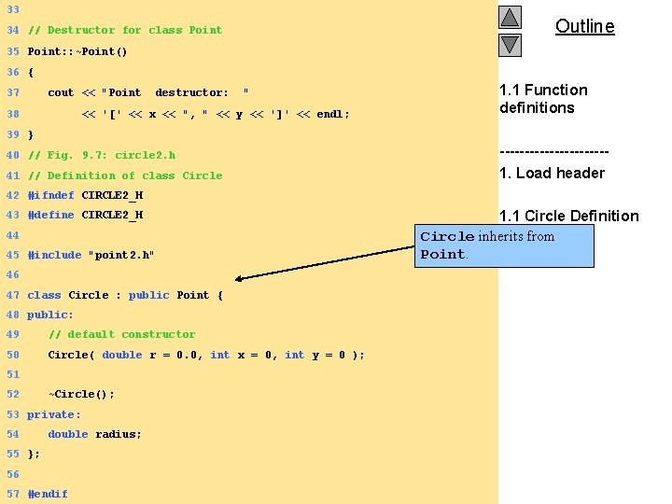Click line 38 ending with 'endl;'
672x504 pixels.
[x=216, y=114]
